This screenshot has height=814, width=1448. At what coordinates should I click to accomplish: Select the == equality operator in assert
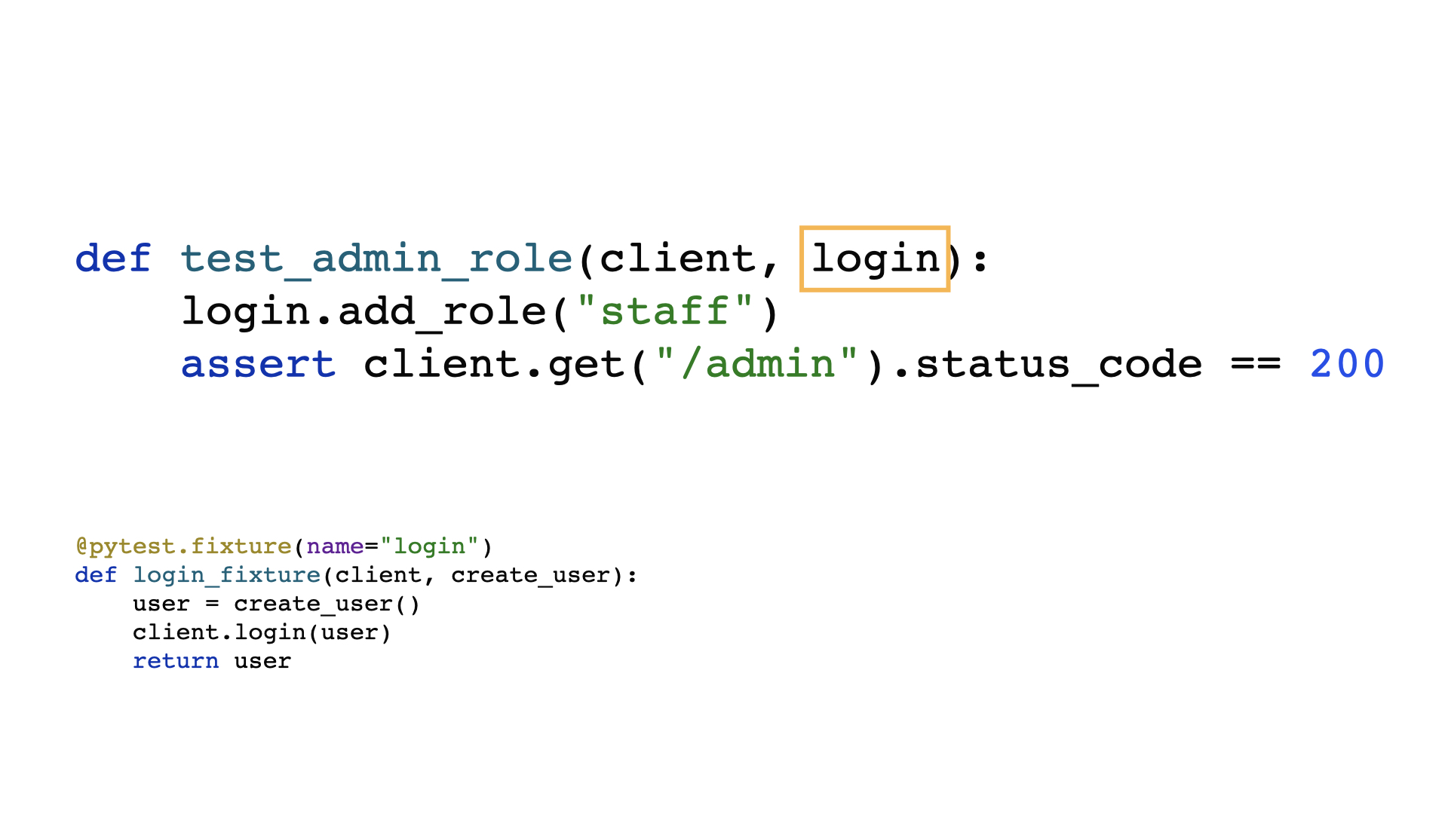point(1249,362)
